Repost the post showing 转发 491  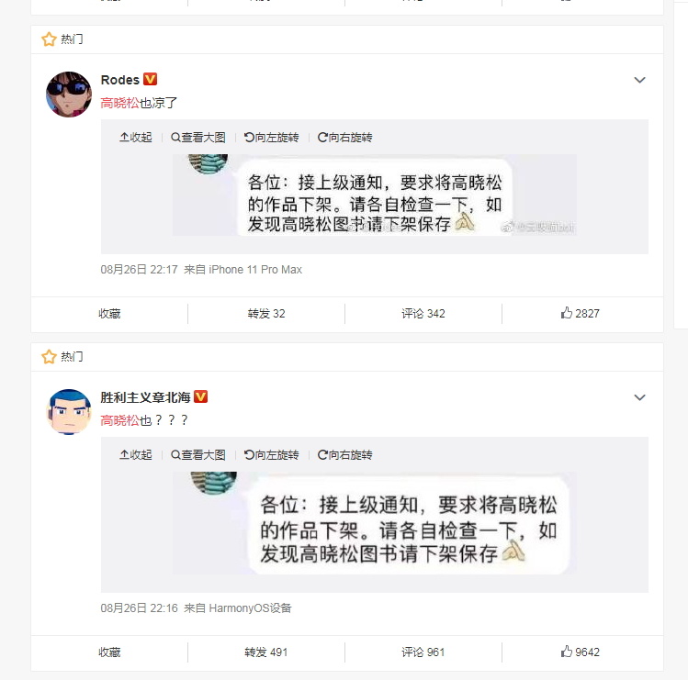(x=265, y=652)
